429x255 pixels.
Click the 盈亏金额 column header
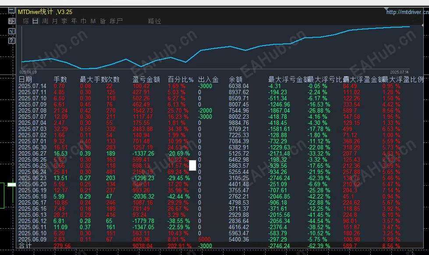(146, 79)
